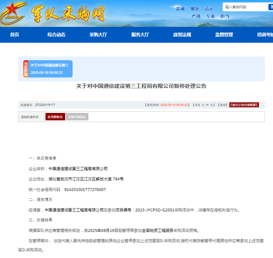Image resolution: width=273 pixels, height=258 pixels.
Task: Click the blue search button beside the query box
Action: point(271,7)
